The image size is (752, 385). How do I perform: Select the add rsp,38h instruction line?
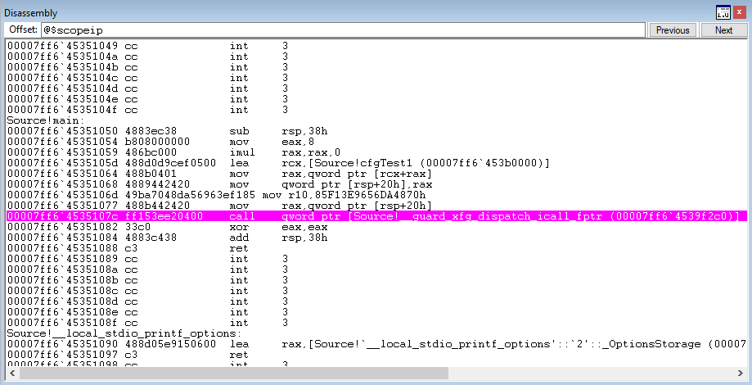pyautogui.click(x=167, y=238)
